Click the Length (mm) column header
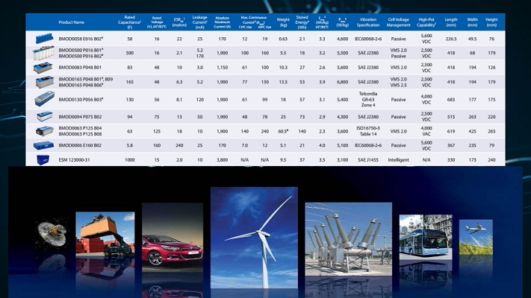 (451, 22)
